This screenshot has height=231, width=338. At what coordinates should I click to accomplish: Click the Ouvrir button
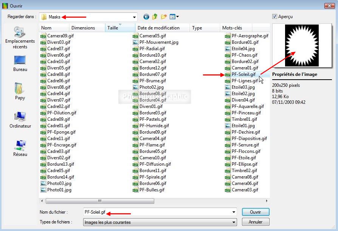pyautogui.click(x=256, y=212)
